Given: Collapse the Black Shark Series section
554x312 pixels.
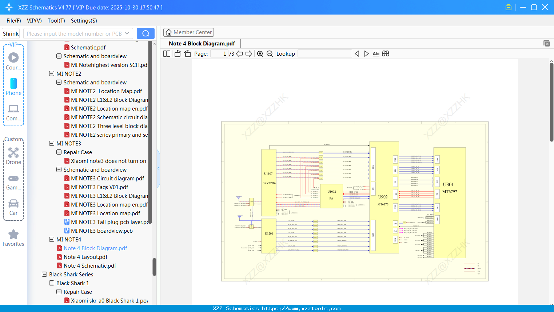Looking at the screenshot, I should click(x=44, y=274).
